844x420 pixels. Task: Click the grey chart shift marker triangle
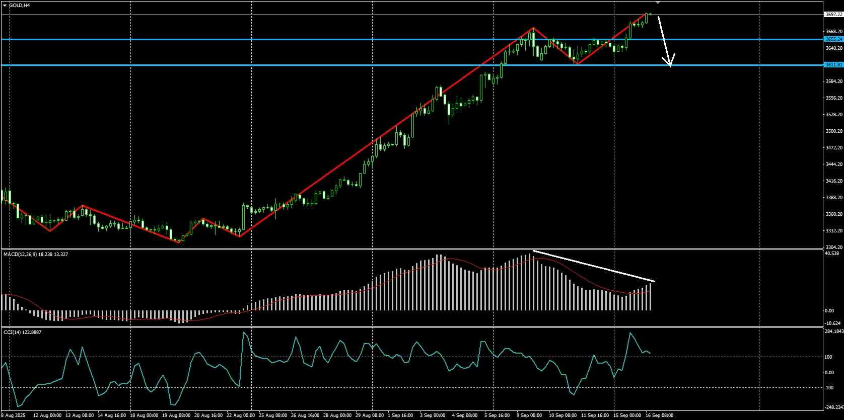click(x=658, y=3)
